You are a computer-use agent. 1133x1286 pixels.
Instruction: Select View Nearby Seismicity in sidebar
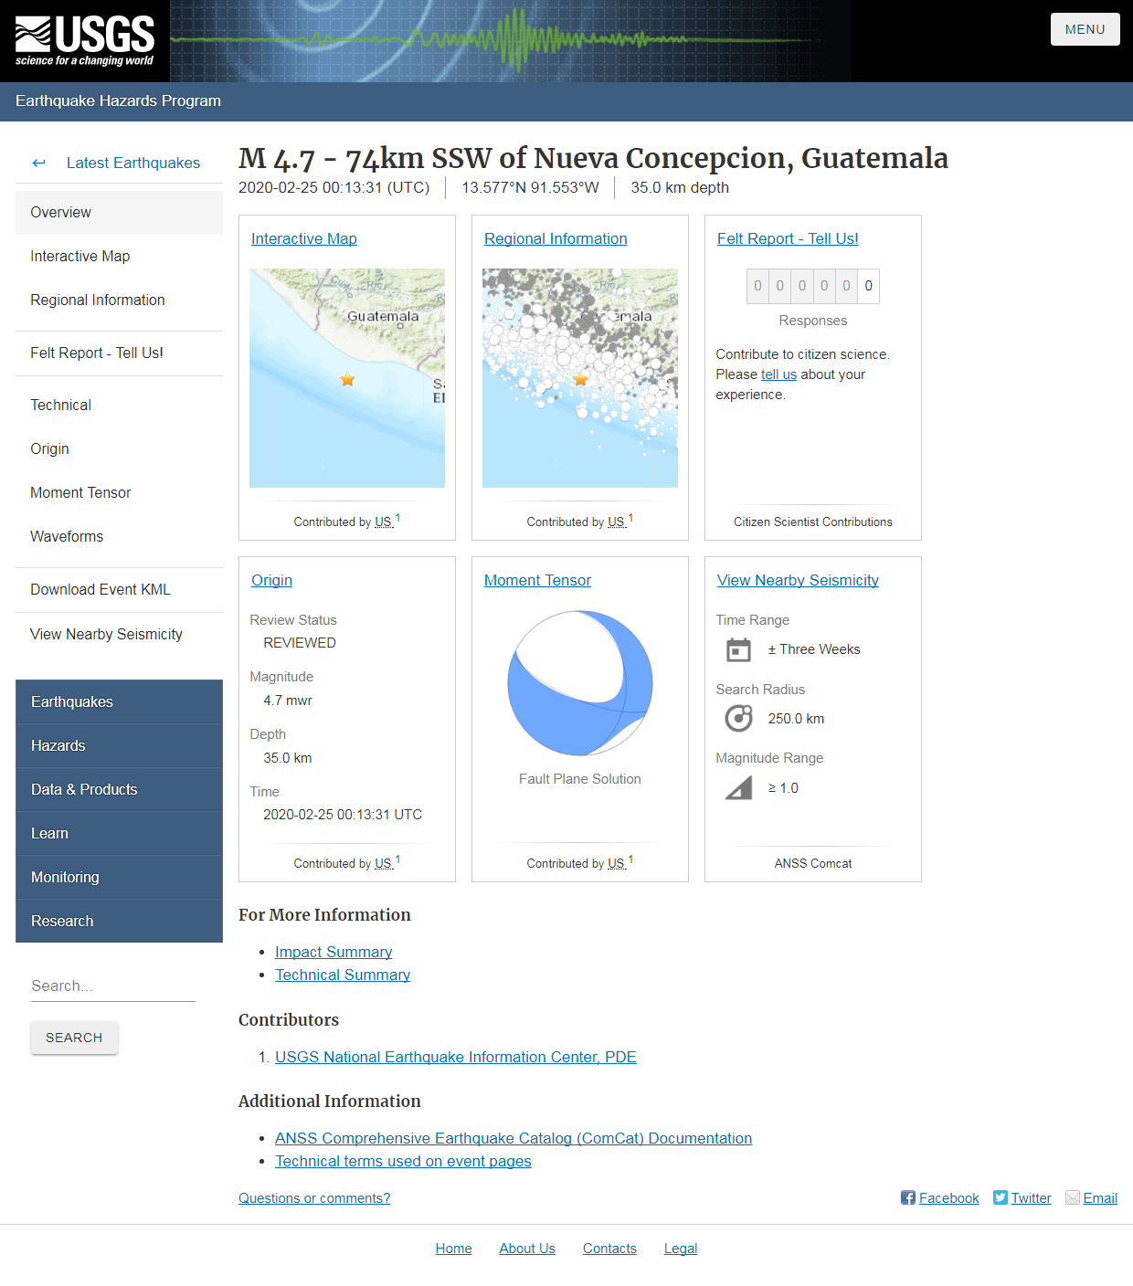(119, 634)
